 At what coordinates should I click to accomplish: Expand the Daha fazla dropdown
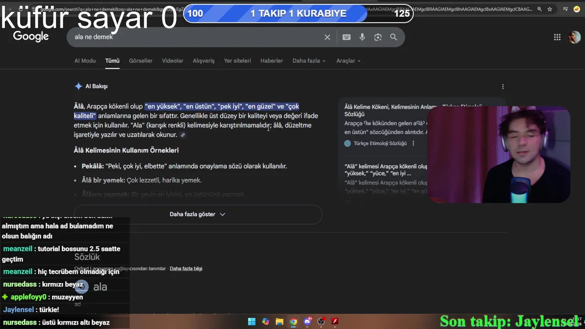[309, 61]
